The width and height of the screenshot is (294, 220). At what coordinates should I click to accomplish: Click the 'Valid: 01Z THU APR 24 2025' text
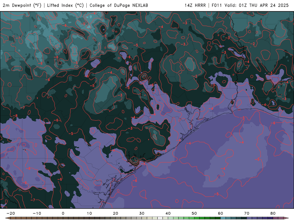click(x=257, y=5)
